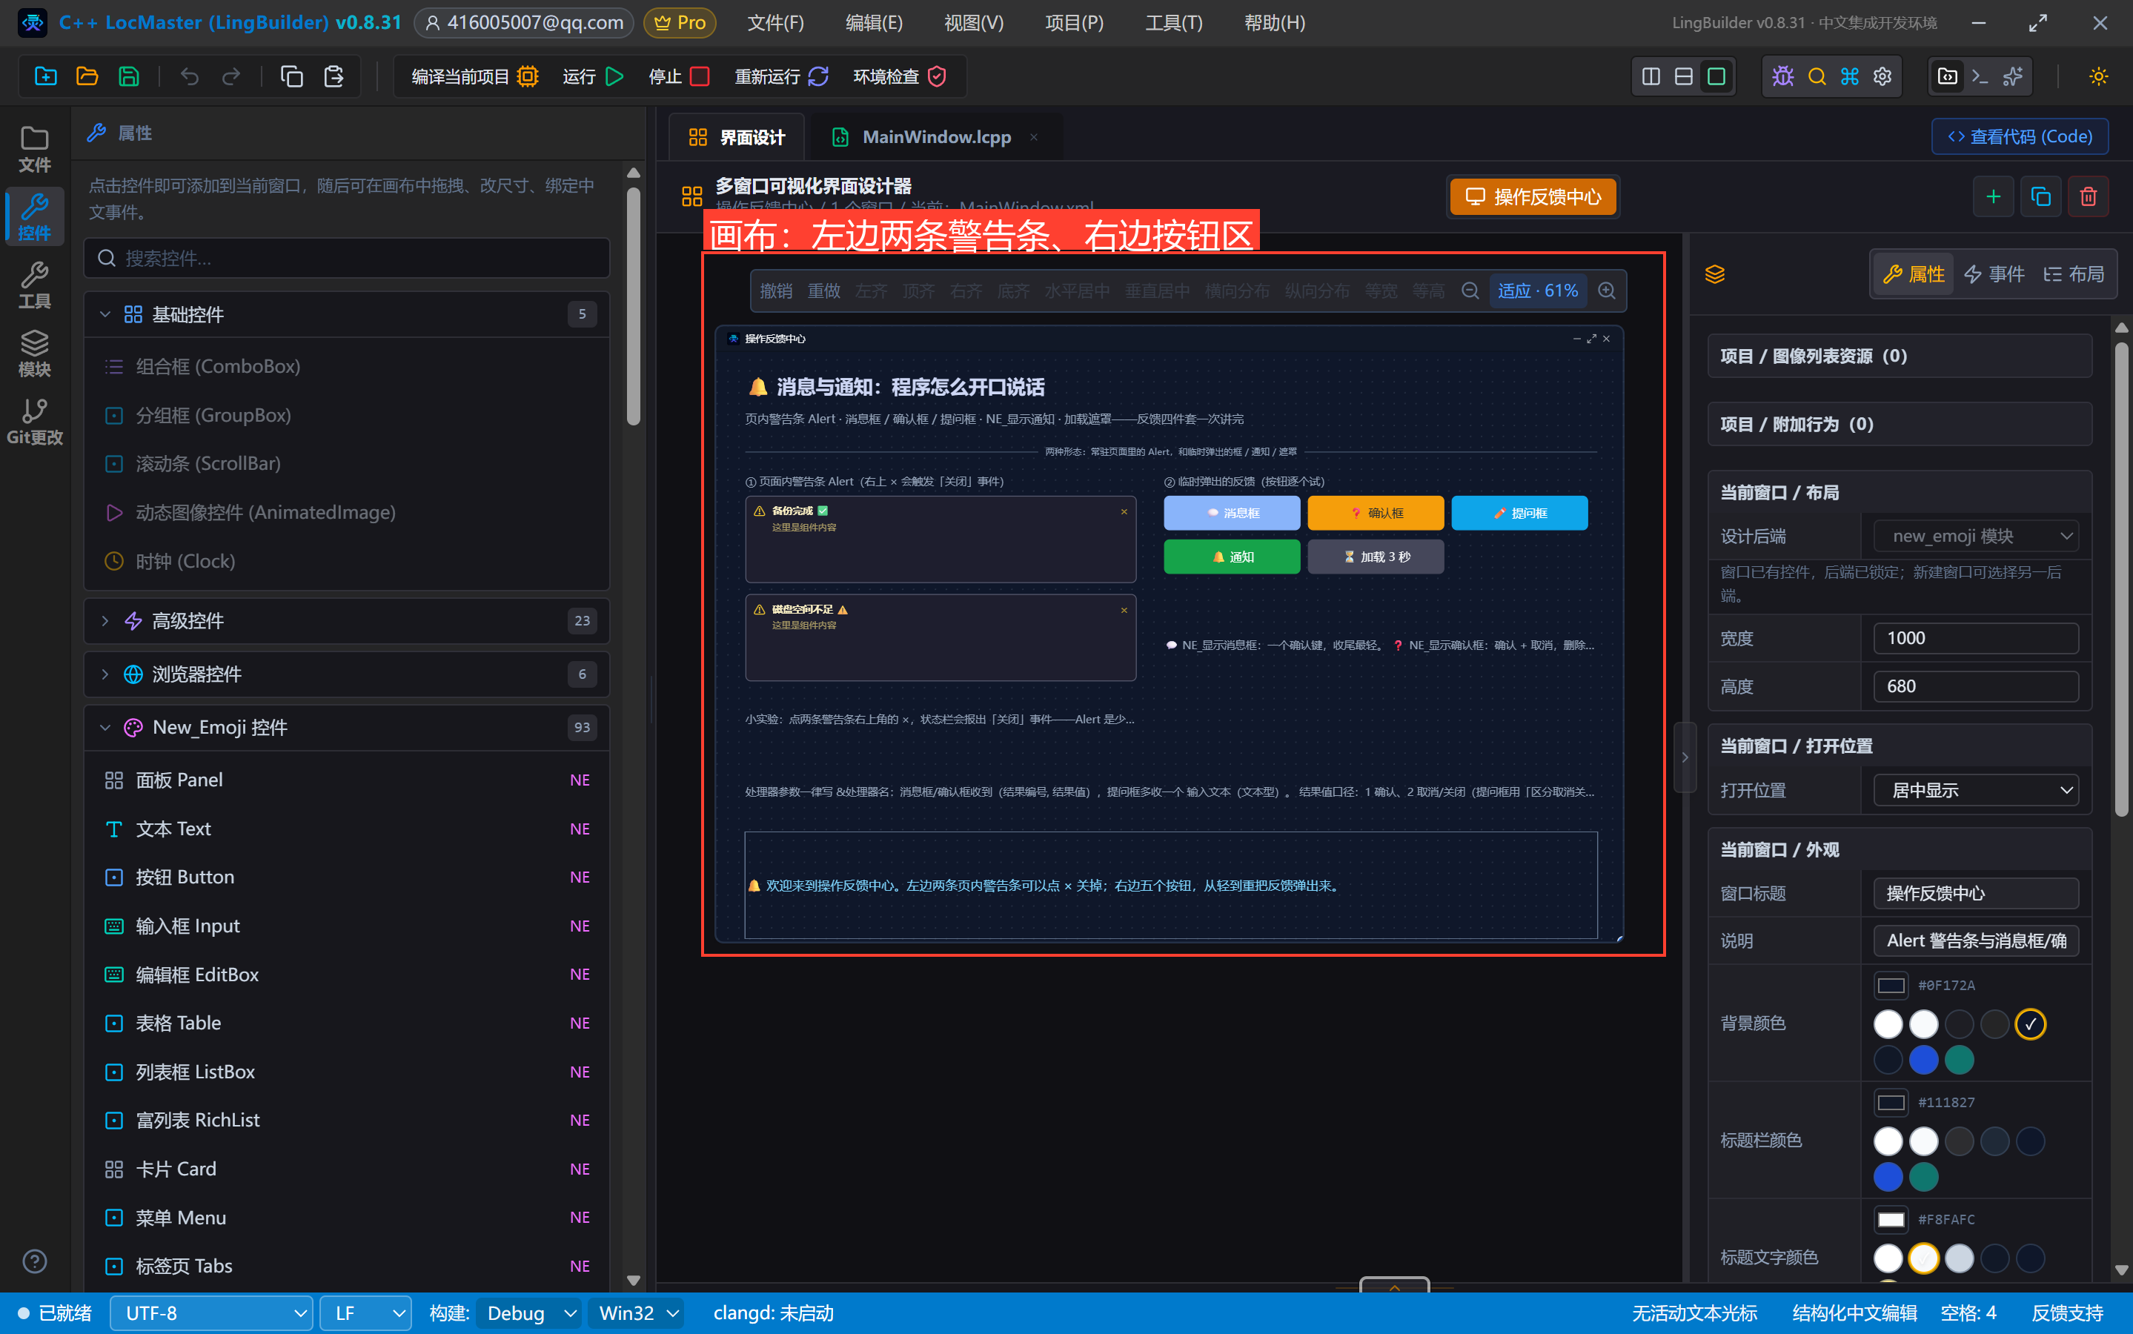
Task: Click the copy icon in toolbar
Action: pos(292,77)
